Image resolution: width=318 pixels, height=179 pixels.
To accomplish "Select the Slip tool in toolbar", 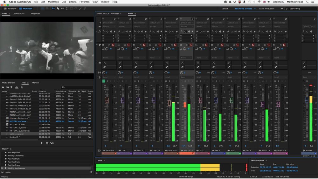I will point(62,9).
